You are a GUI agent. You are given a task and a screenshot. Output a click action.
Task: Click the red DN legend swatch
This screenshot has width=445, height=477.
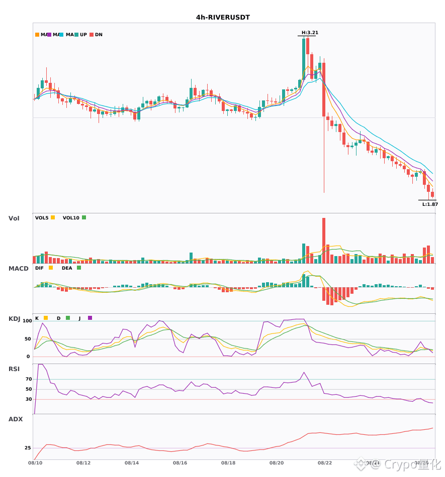coord(92,35)
